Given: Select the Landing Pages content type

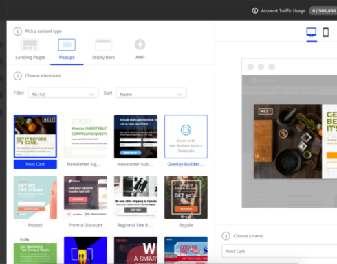Looking at the screenshot, I should point(30,50).
